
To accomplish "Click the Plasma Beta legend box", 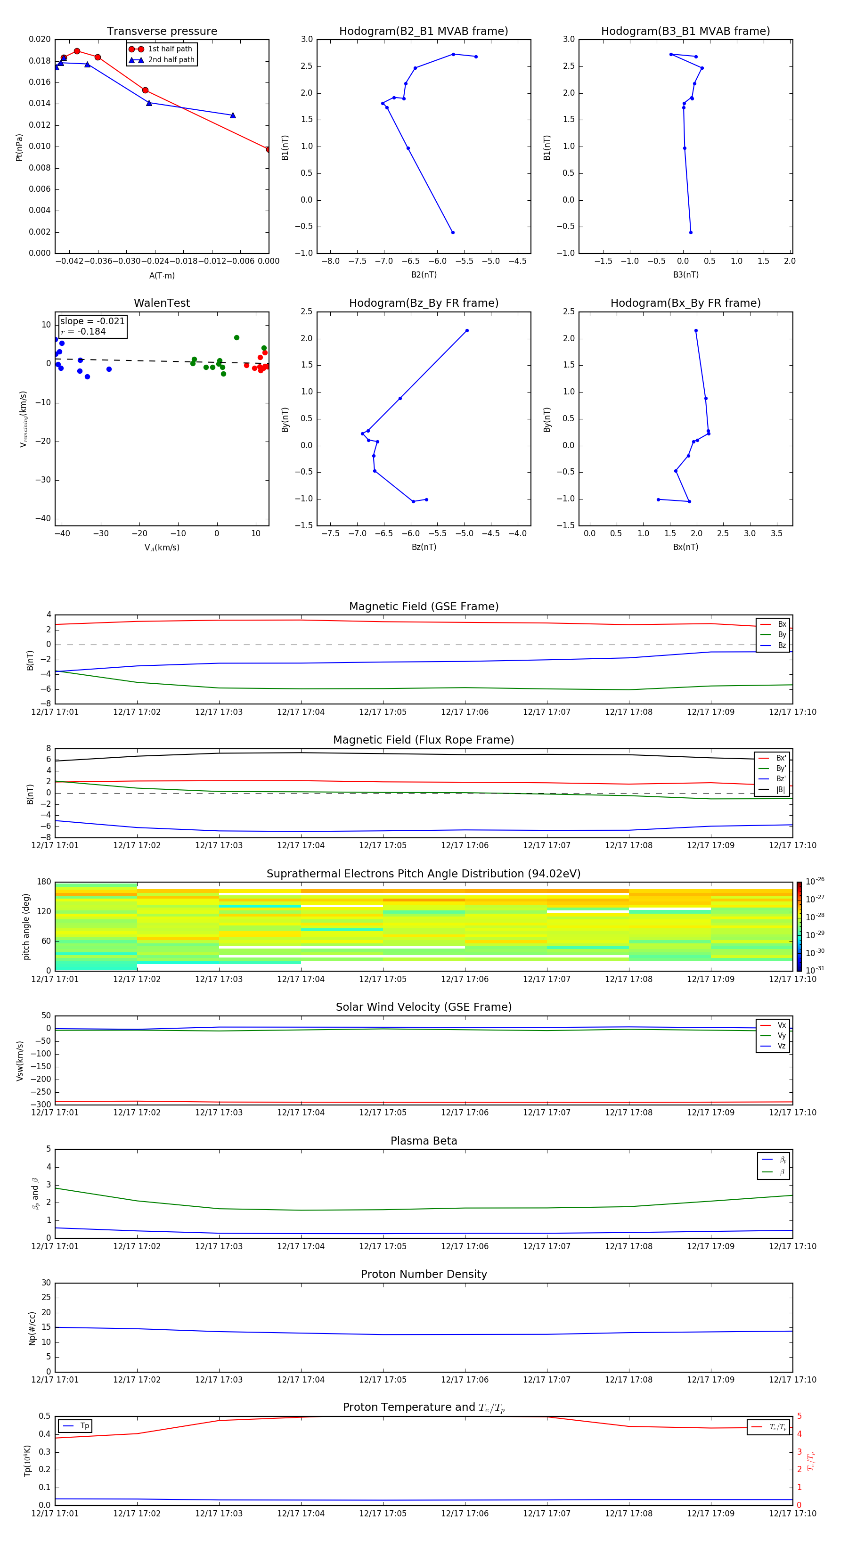I will point(774,1166).
